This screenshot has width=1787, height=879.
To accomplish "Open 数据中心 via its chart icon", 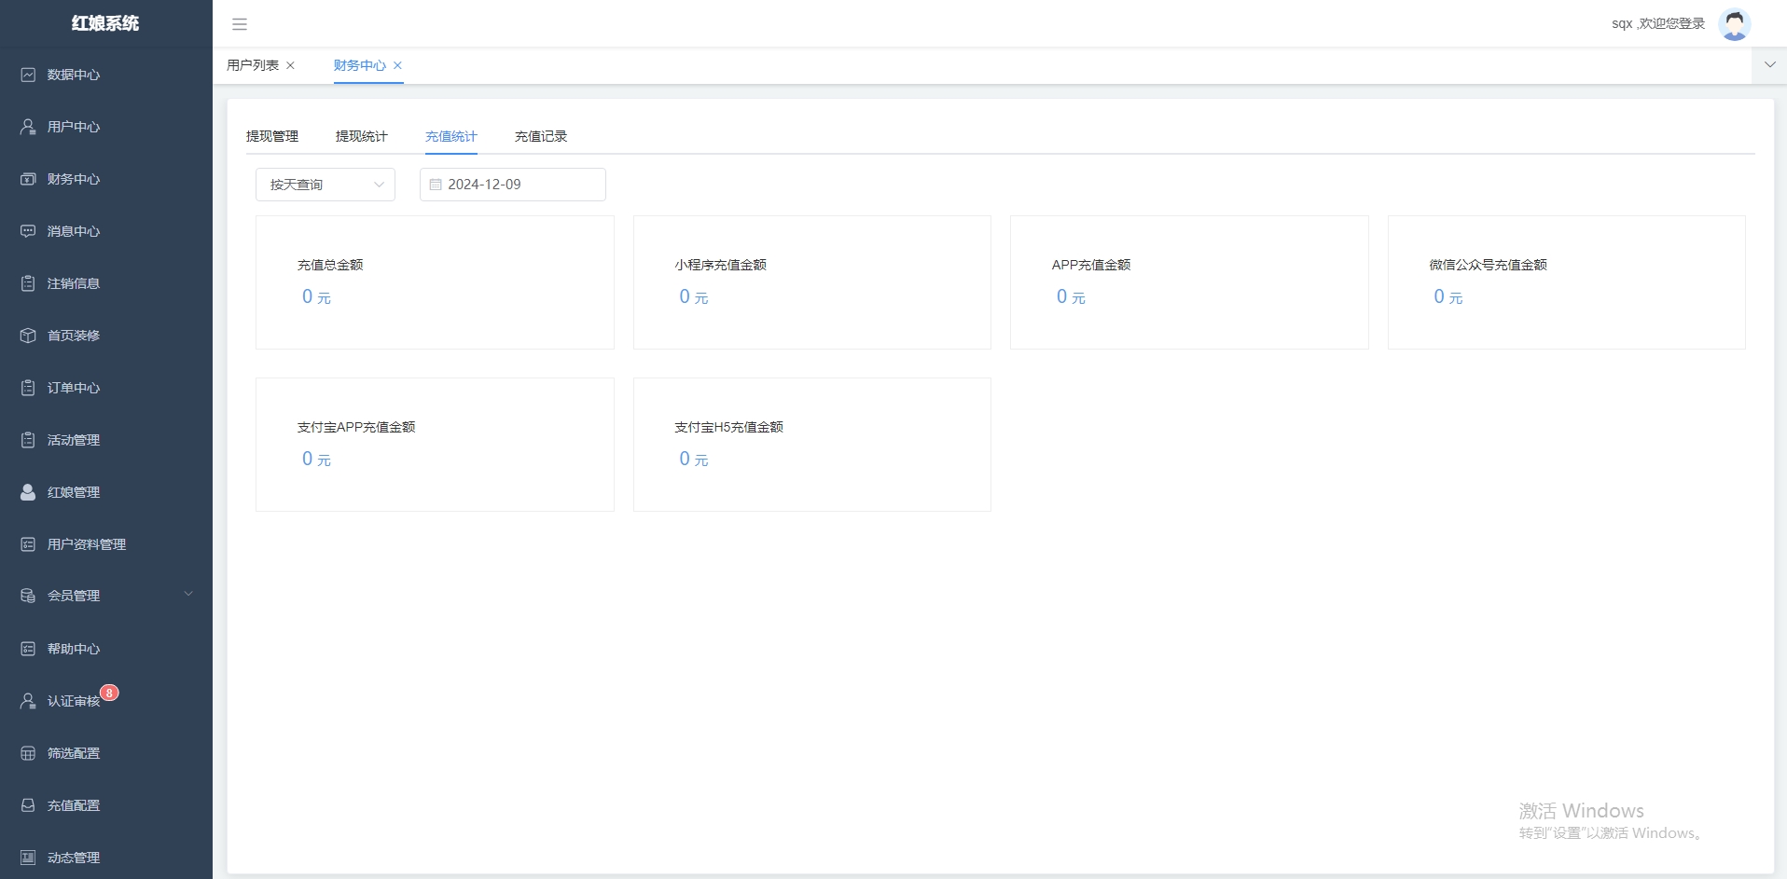I will point(28,75).
